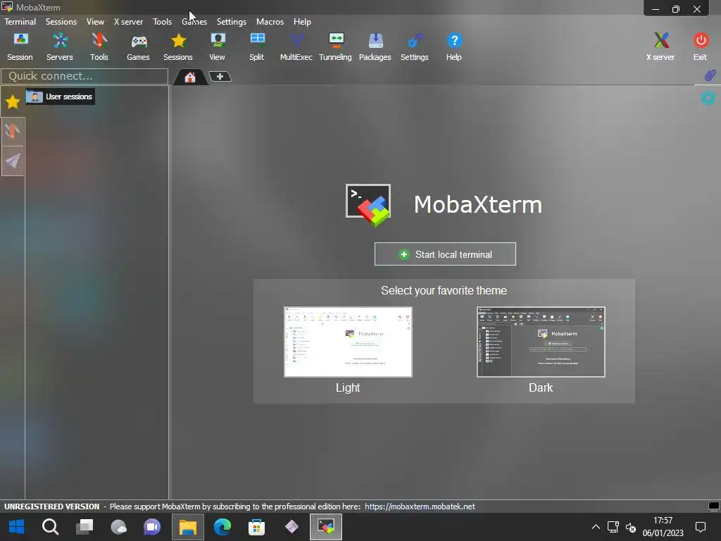The width and height of the screenshot is (721, 541).
Task: Open the Sessions menu in the menu bar
Action: [61, 22]
